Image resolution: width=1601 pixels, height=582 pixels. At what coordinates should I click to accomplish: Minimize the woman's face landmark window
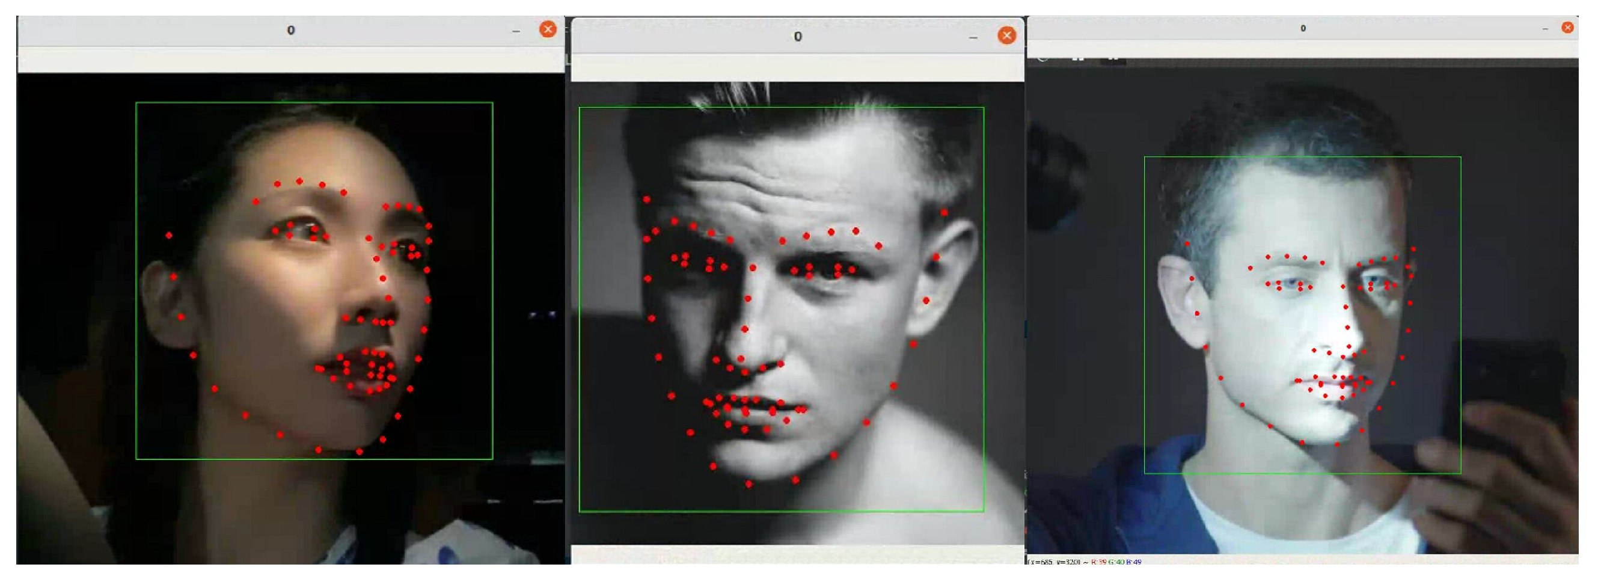coord(516,31)
